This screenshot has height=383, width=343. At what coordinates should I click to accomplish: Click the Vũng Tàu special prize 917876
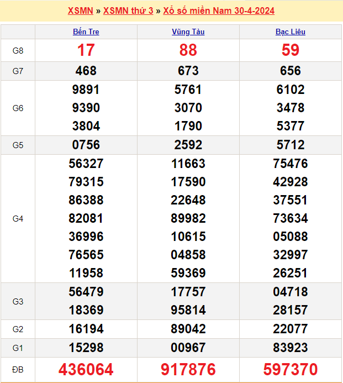(x=188, y=369)
